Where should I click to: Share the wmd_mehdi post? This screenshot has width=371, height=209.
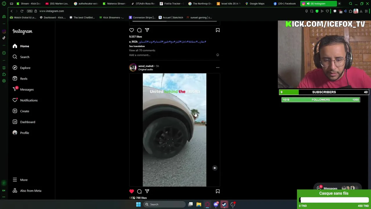coord(147,191)
